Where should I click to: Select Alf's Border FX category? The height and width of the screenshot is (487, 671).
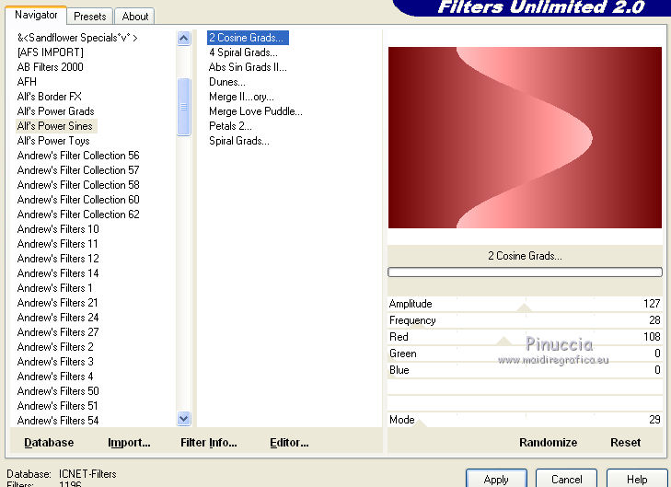49,97
